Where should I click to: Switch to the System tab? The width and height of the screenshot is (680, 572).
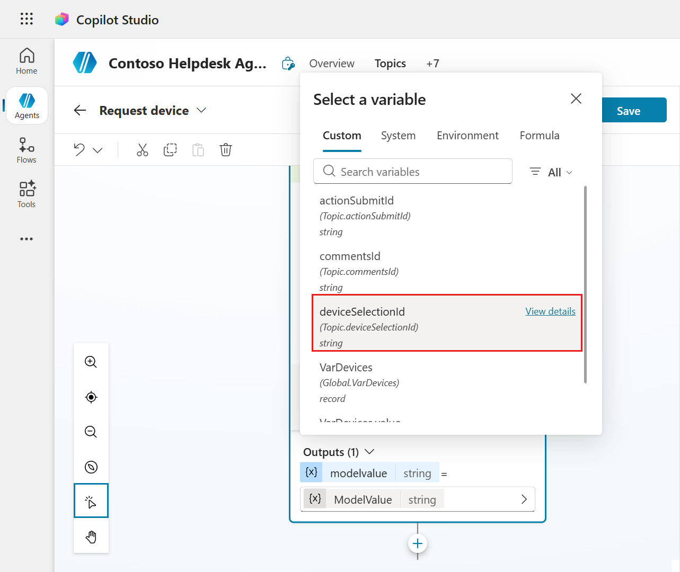[398, 136]
